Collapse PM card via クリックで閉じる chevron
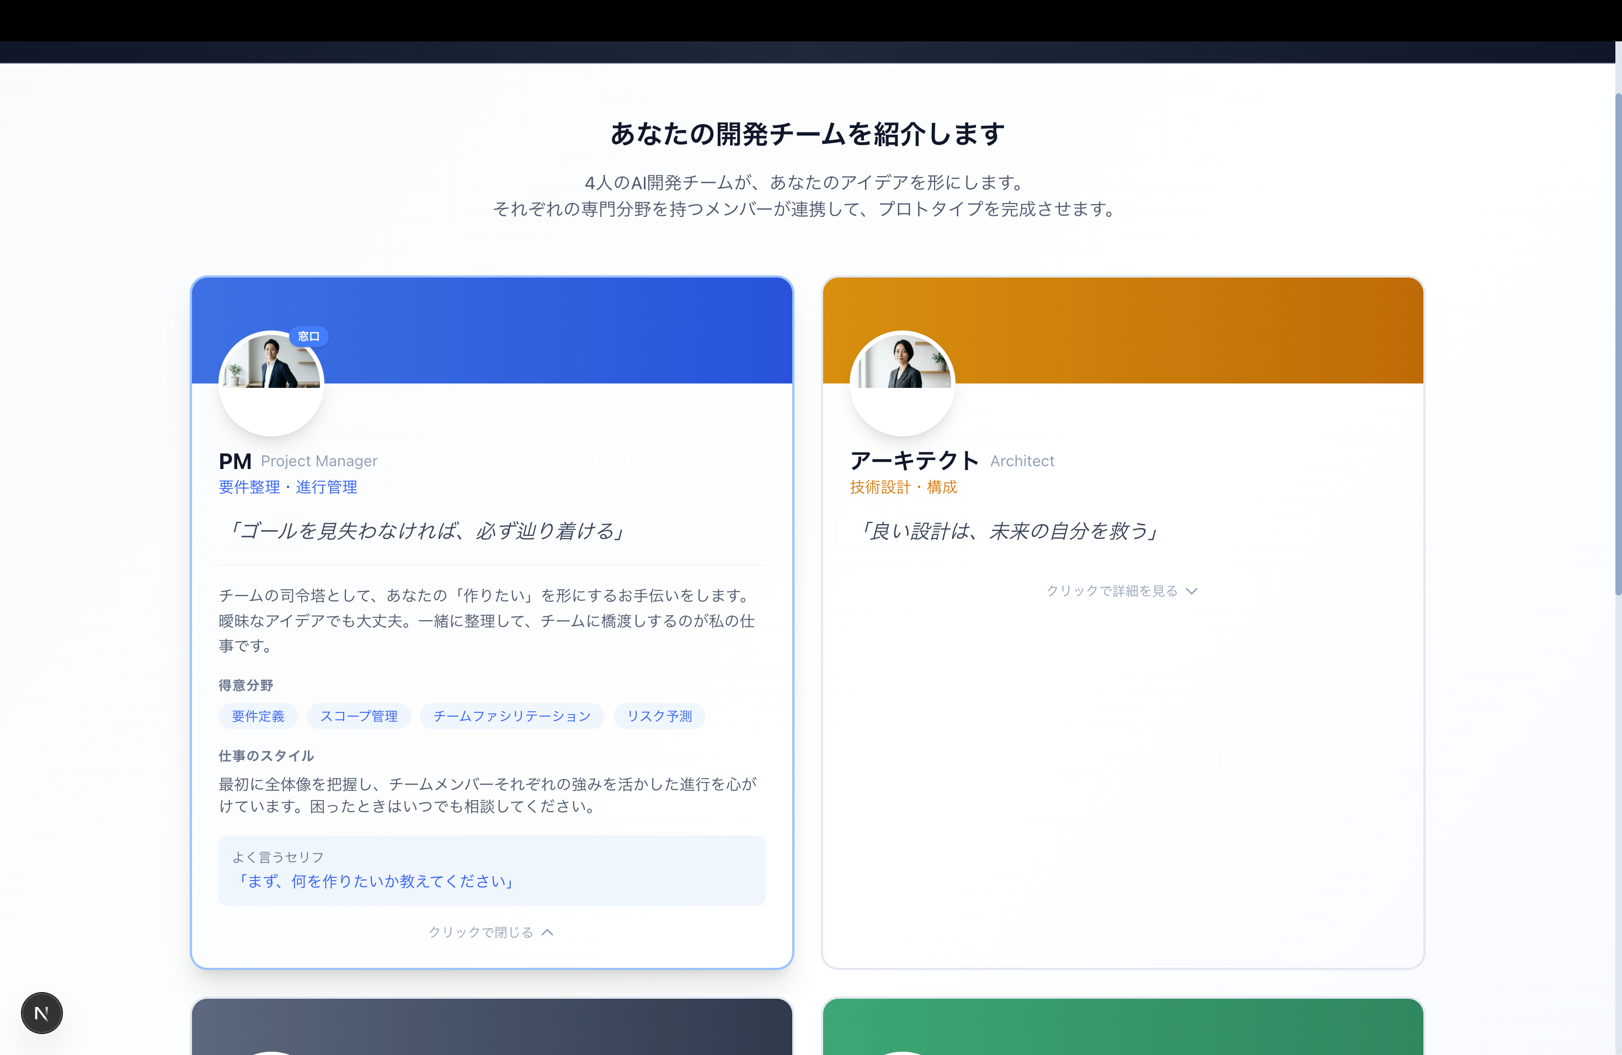1622x1055 pixels. pos(548,933)
